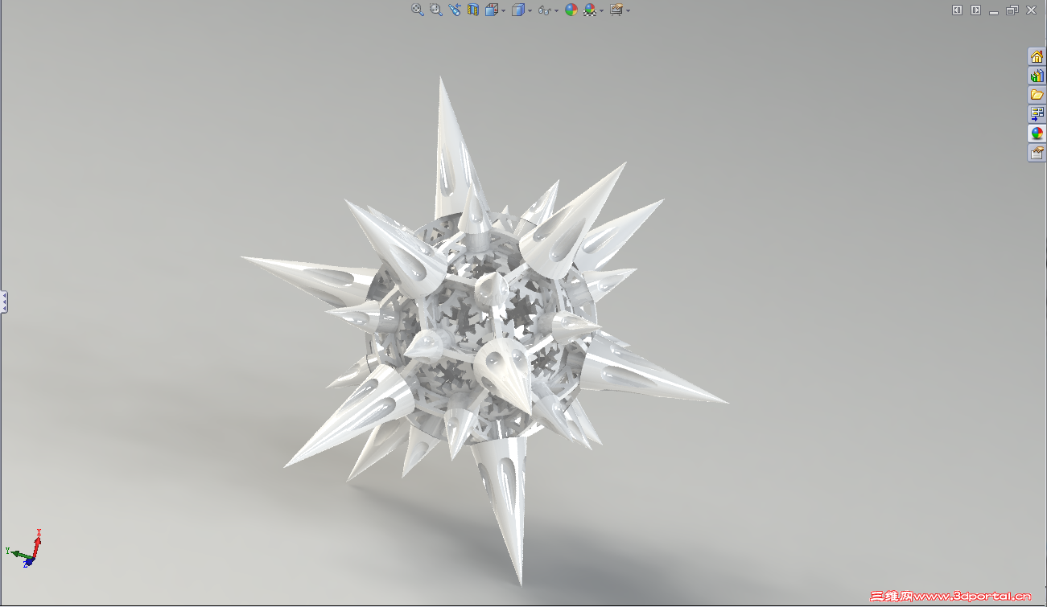Screen dimensions: 1047x607
Task: Open the Custom Properties tab
Action: click(1037, 153)
